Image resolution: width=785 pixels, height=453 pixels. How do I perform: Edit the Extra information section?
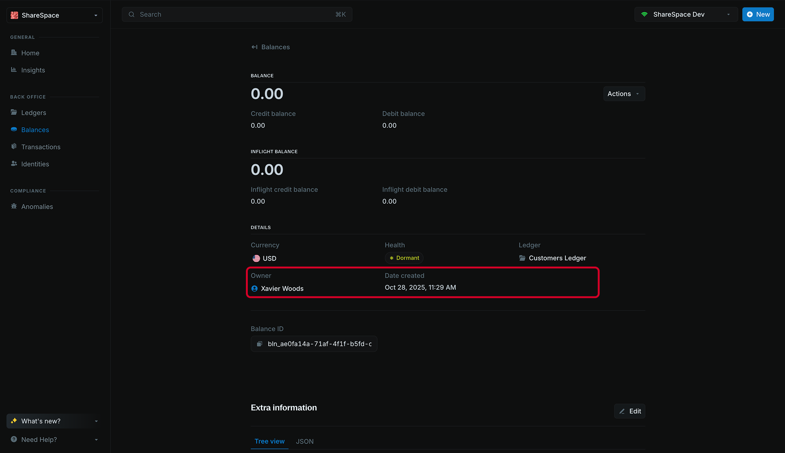click(629, 411)
